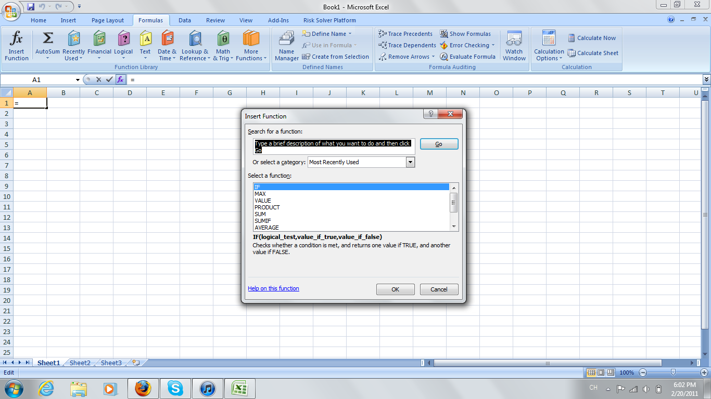Image resolution: width=711 pixels, height=399 pixels.
Task: Open Help on this function link
Action: click(273, 288)
